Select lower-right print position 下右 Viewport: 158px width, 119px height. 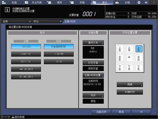tap(139, 67)
